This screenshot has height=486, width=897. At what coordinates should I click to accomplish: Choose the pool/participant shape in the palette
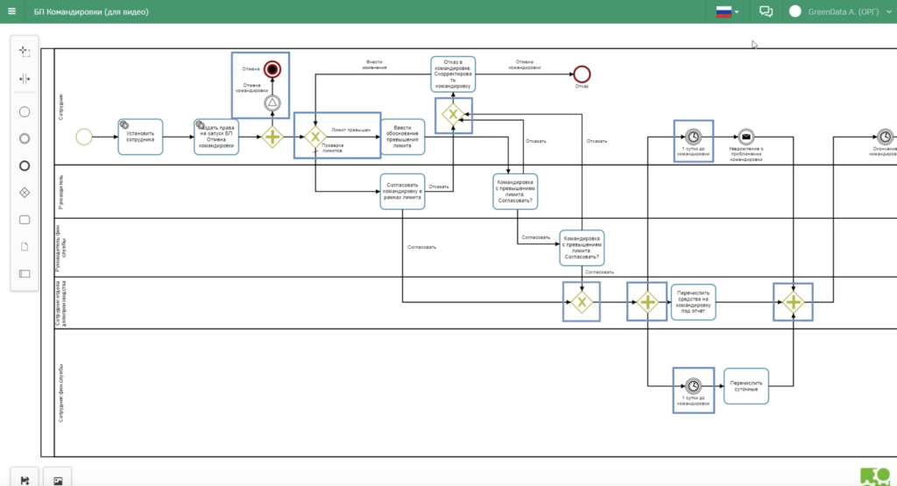pyautogui.click(x=24, y=274)
